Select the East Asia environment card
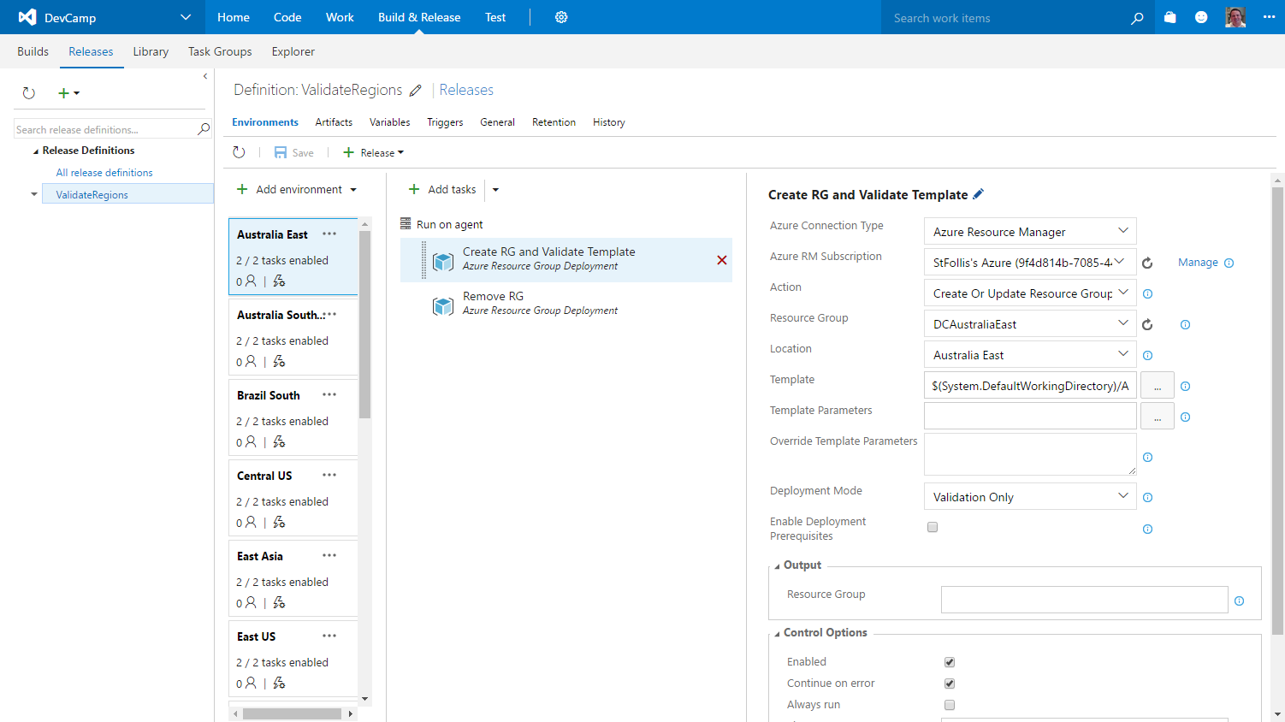Screen dimensions: 1285x722 pyautogui.click(x=293, y=578)
